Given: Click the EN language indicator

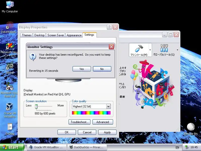Looking at the screenshot, I should pyautogui.click(x=177, y=147).
